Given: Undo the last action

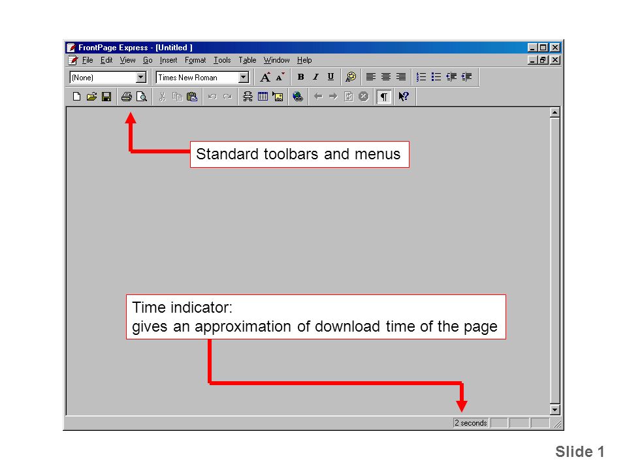Looking at the screenshot, I should 212,97.
